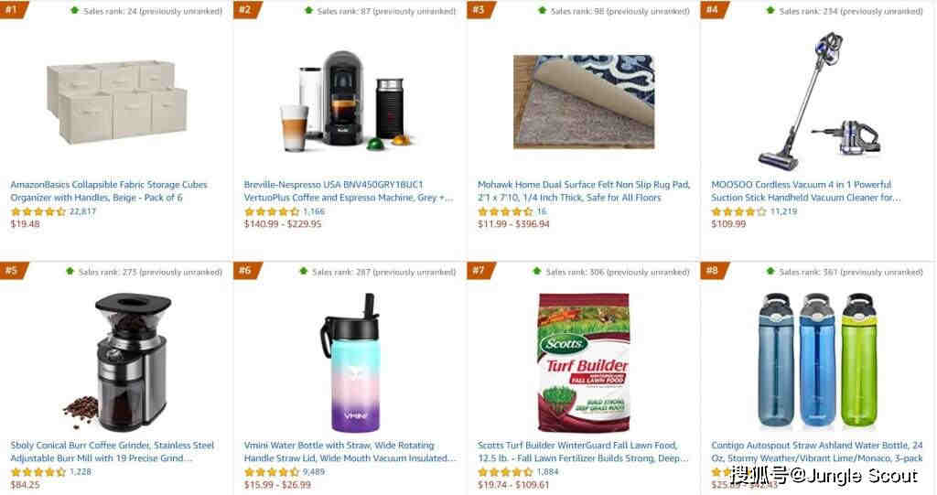Image resolution: width=937 pixels, height=495 pixels.
Task: Click star rating of MOOSOO Cordless Vacuum
Action: (x=738, y=211)
